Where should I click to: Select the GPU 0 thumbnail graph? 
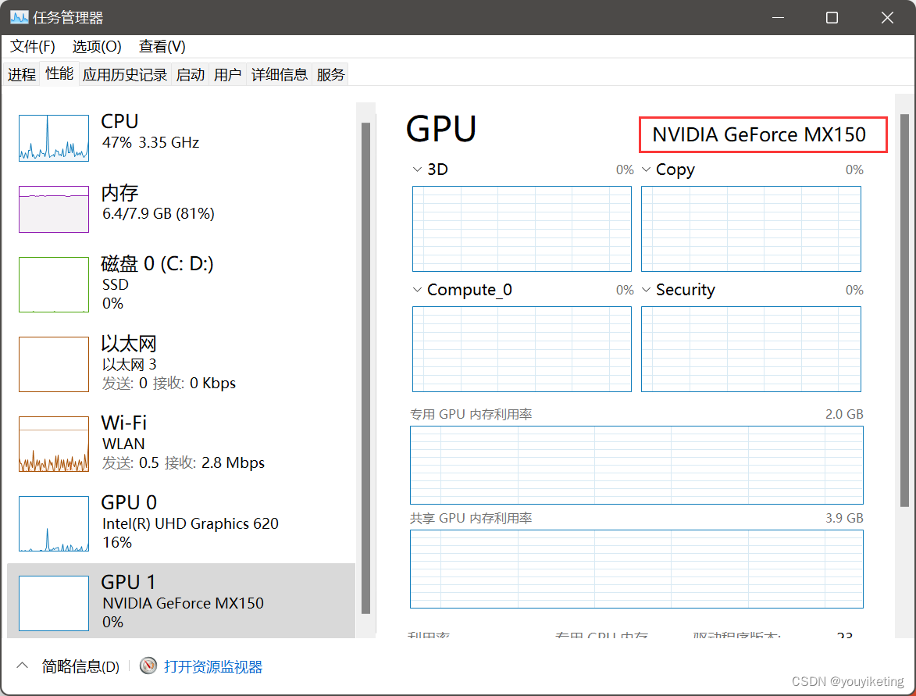(x=54, y=523)
